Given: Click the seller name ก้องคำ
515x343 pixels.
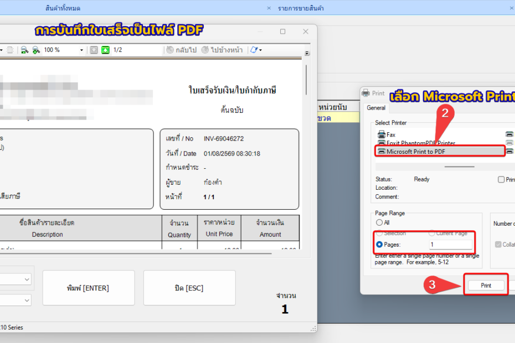Looking at the screenshot, I should click(213, 182).
